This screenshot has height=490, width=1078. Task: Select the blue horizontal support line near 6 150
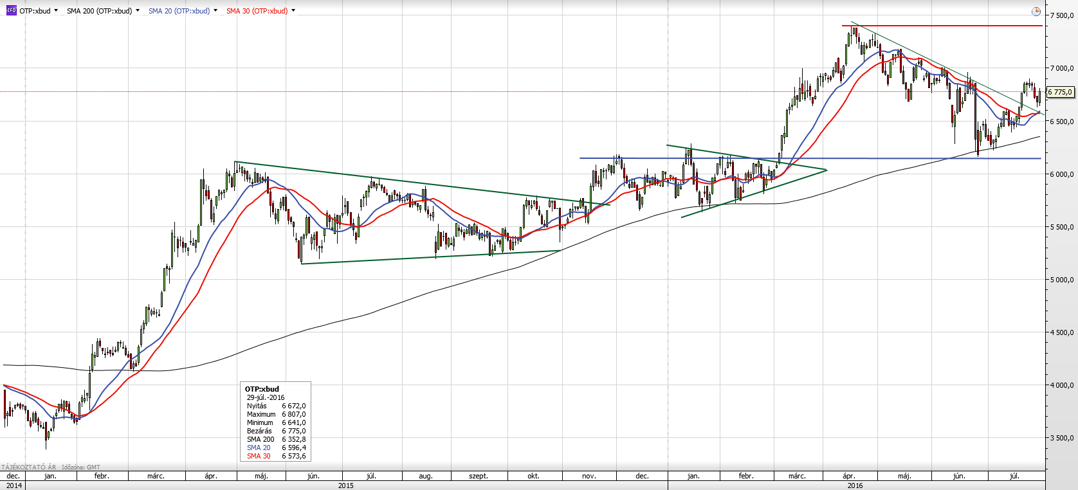tap(810, 158)
